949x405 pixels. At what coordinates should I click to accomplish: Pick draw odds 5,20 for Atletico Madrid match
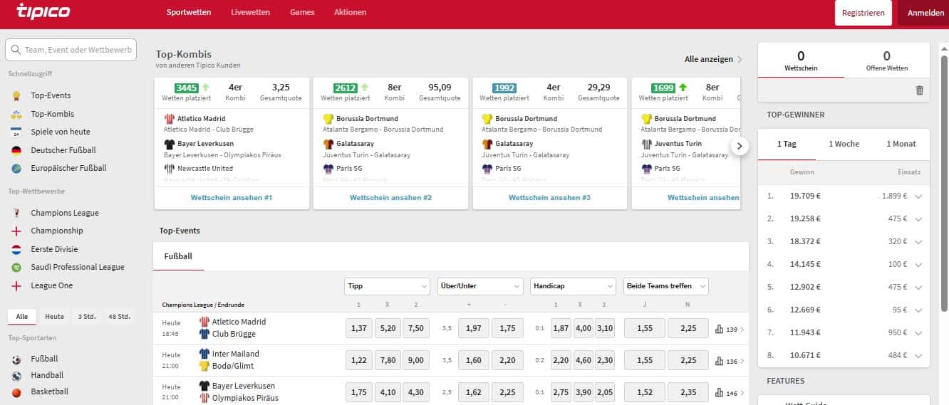(388, 328)
